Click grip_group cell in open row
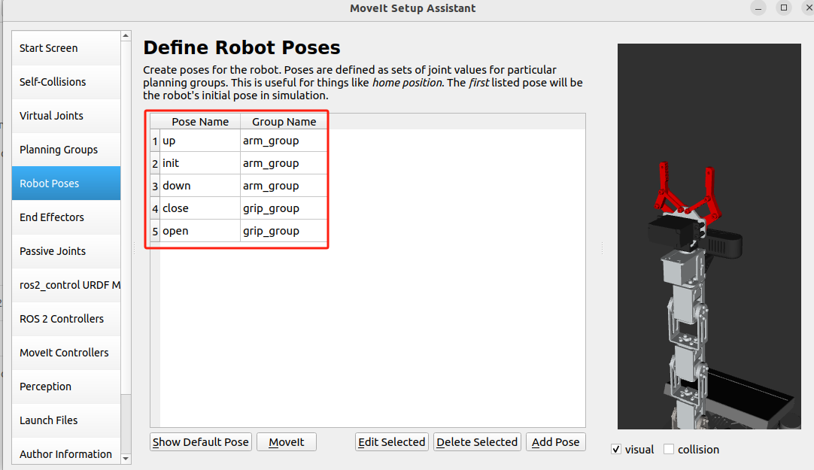The height and width of the screenshot is (470, 814). coord(284,231)
